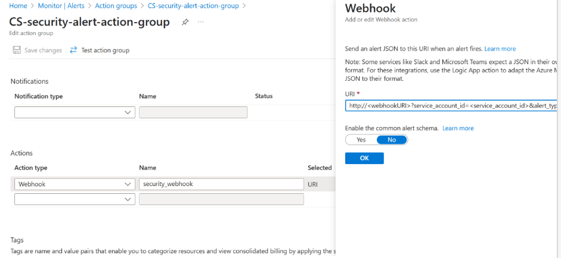
Task: Open Learn more beside alert JSON text
Action: (x=500, y=49)
